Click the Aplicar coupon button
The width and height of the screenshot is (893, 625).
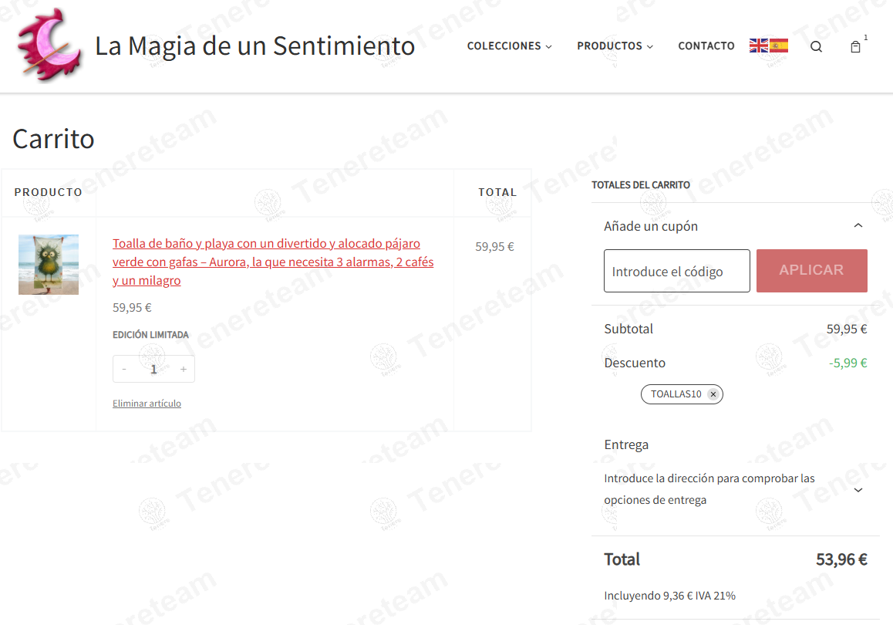[x=811, y=271]
